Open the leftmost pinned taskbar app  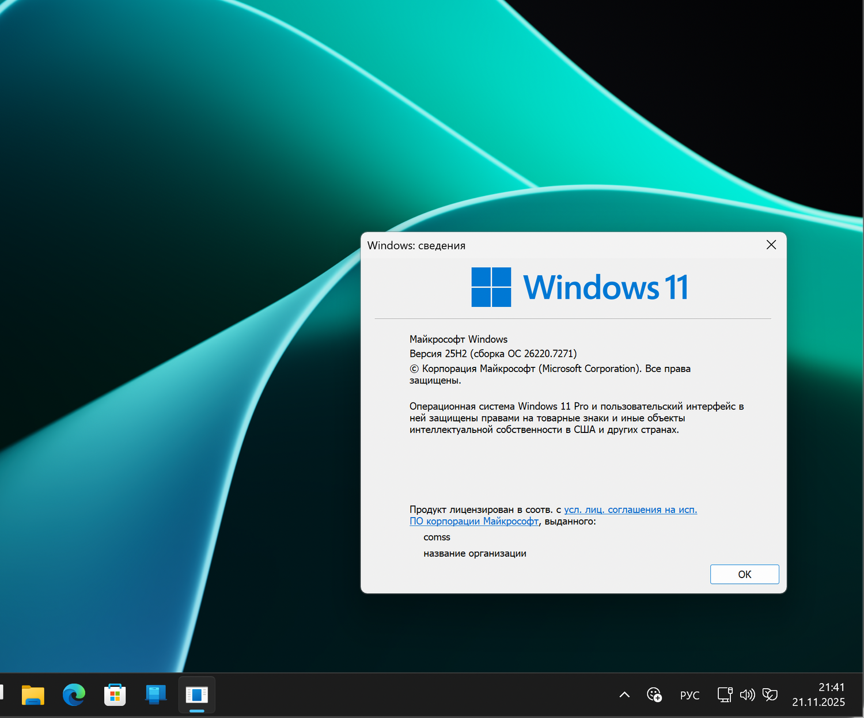click(33, 695)
